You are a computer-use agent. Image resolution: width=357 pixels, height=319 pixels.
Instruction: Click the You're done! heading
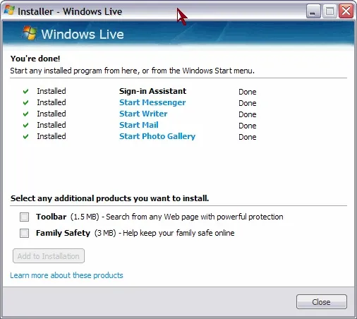(35, 59)
